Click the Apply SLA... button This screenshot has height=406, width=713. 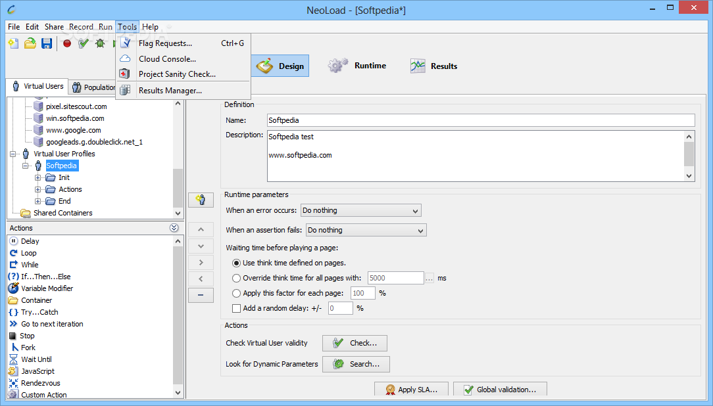click(411, 390)
